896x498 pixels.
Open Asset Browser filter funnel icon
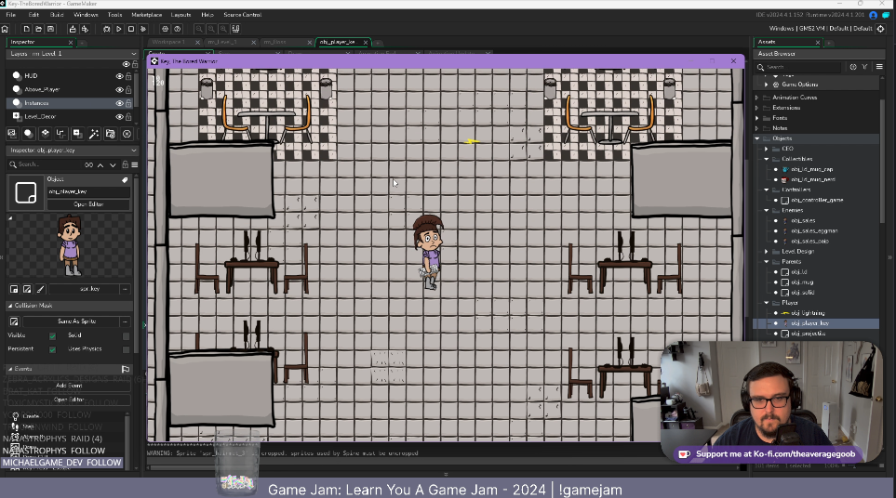864,67
